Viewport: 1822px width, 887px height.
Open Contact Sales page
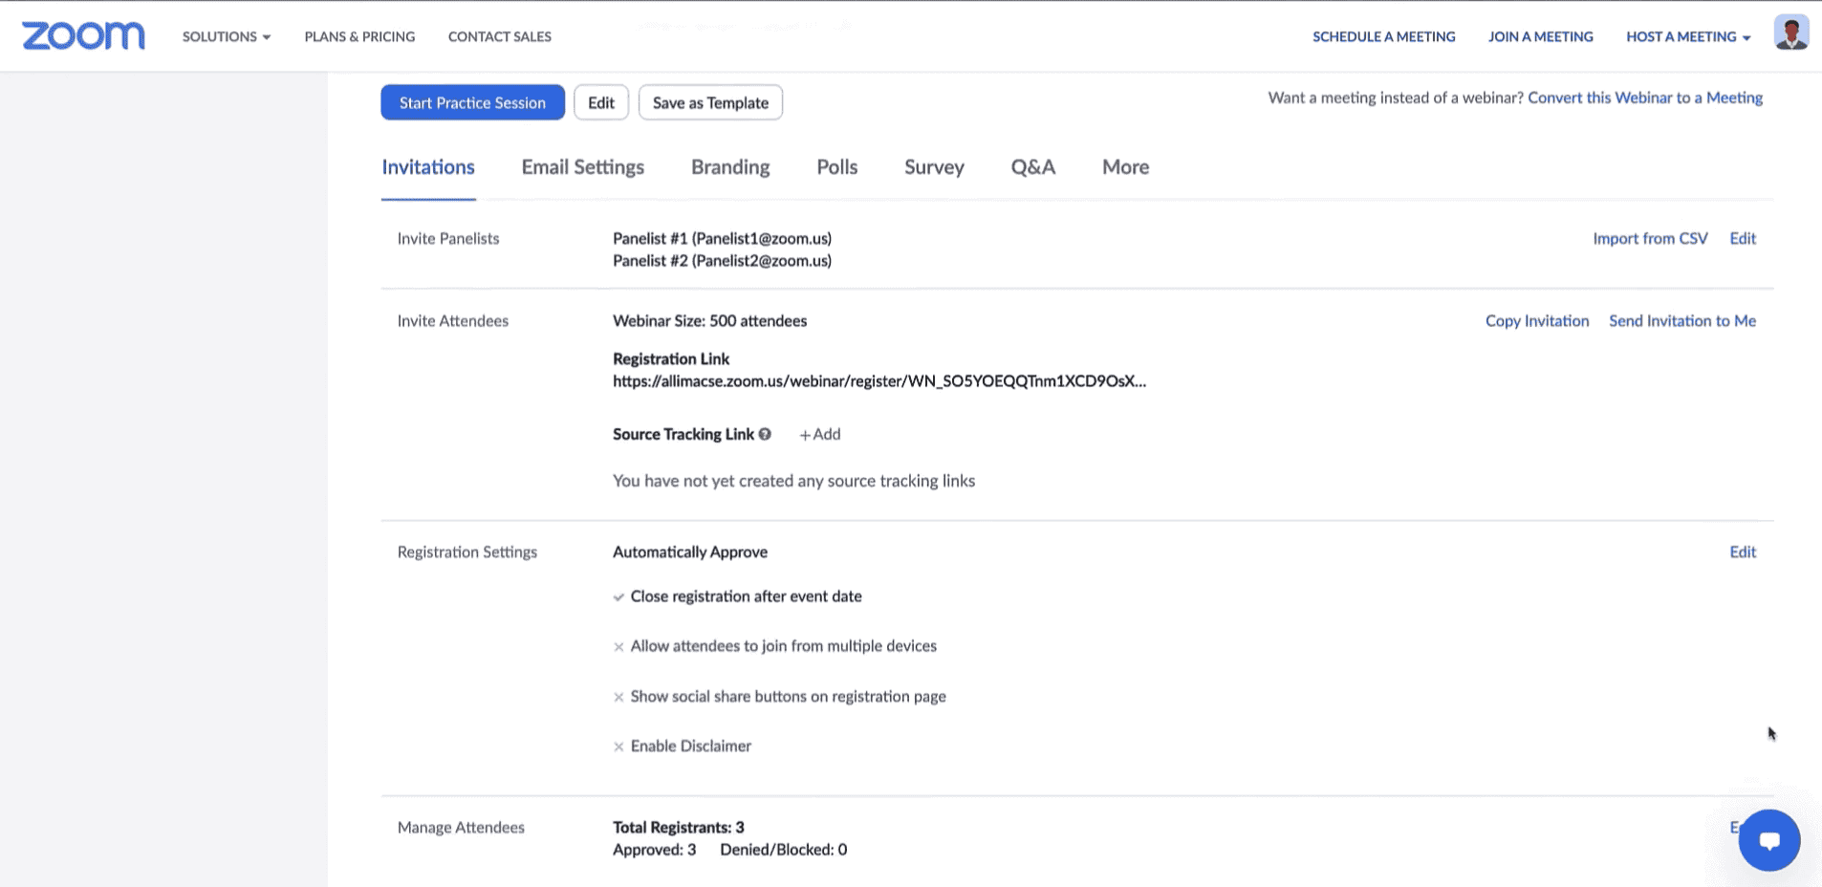500,36
